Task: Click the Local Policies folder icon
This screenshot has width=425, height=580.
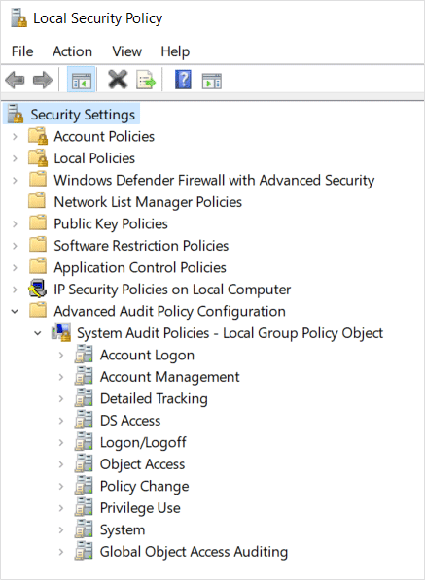Action: 38,157
